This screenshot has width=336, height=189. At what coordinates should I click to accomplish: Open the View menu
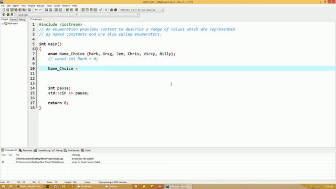(23, 6)
